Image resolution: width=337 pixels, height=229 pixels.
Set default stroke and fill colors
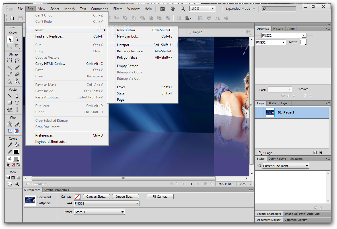pos(8,165)
